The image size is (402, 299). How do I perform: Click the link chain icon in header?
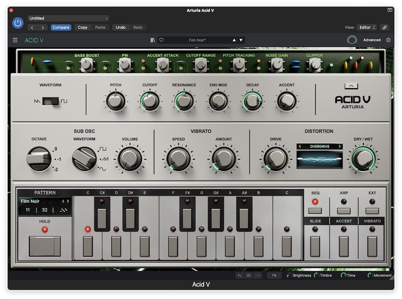coord(385,27)
